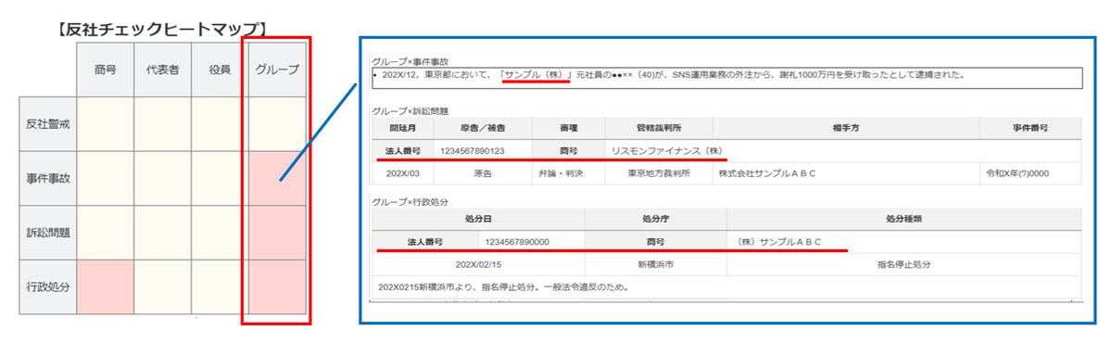Screen dimensions: 1112x343
Task: Click the 処分種類 column header
Action: point(903,219)
